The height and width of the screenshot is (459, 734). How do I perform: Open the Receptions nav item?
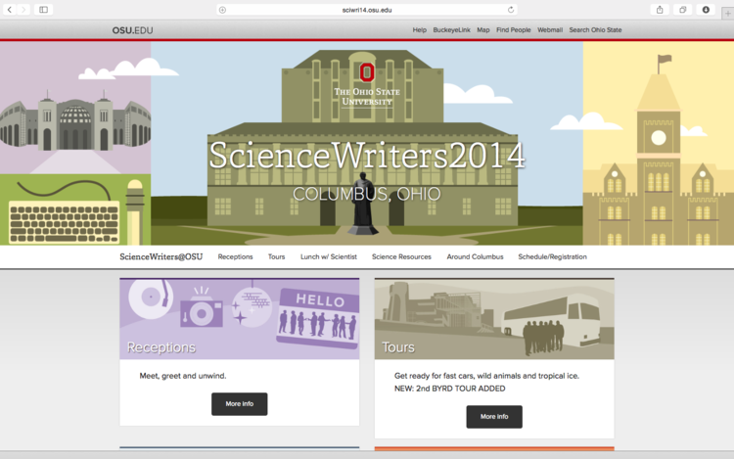pos(235,256)
